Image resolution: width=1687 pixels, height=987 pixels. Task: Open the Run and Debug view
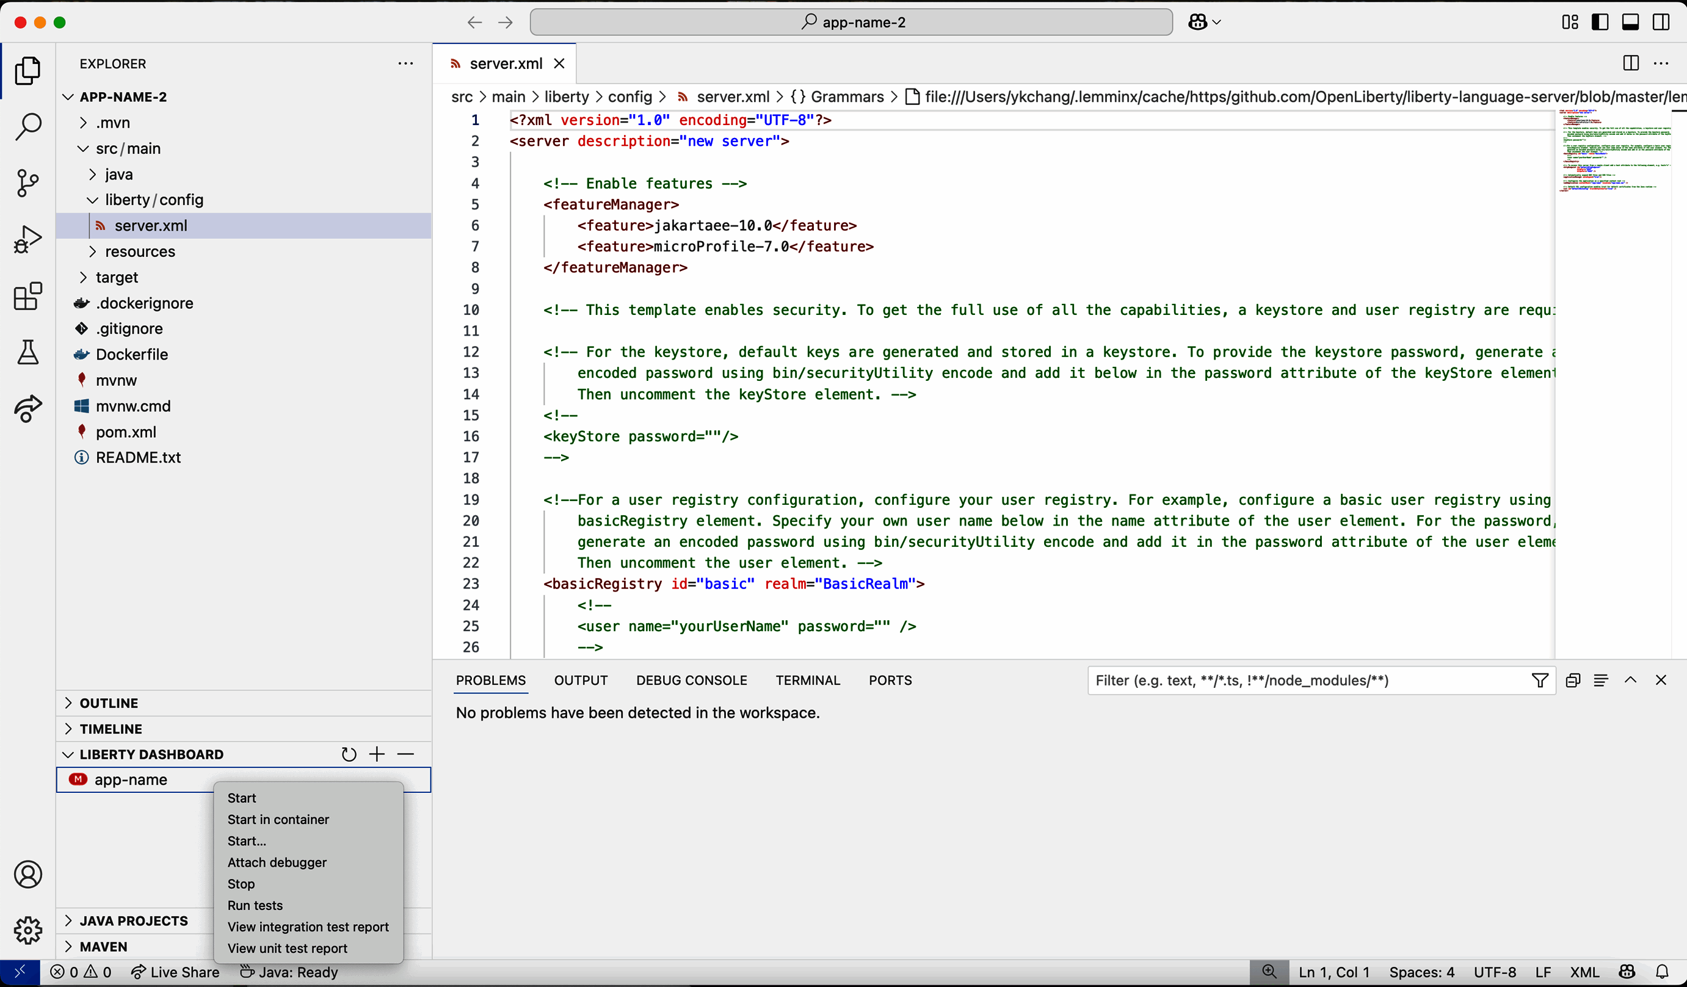point(27,239)
